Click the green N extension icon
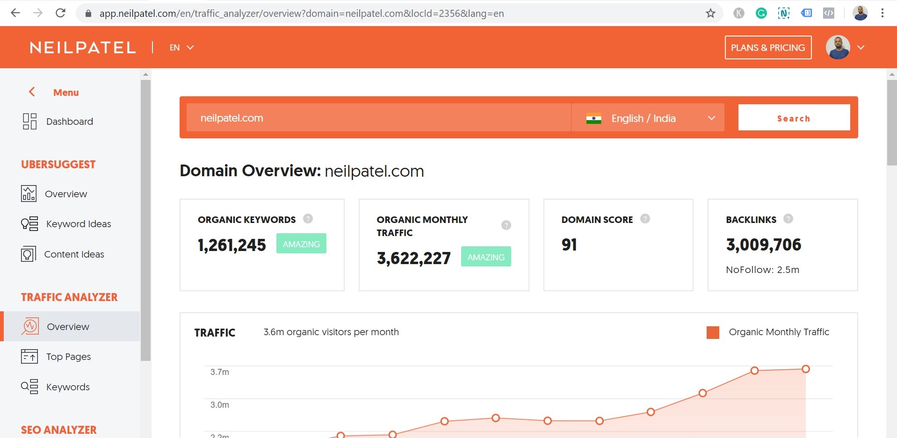Viewport: 897px width, 438px height. [x=784, y=13]
